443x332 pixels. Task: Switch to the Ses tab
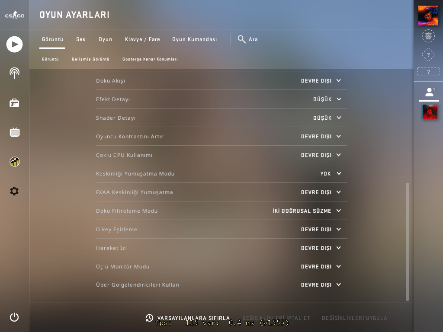[81, 39]
